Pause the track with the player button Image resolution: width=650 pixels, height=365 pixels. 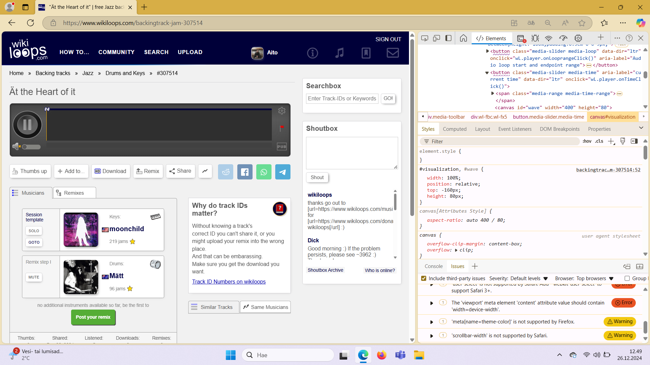27,125
